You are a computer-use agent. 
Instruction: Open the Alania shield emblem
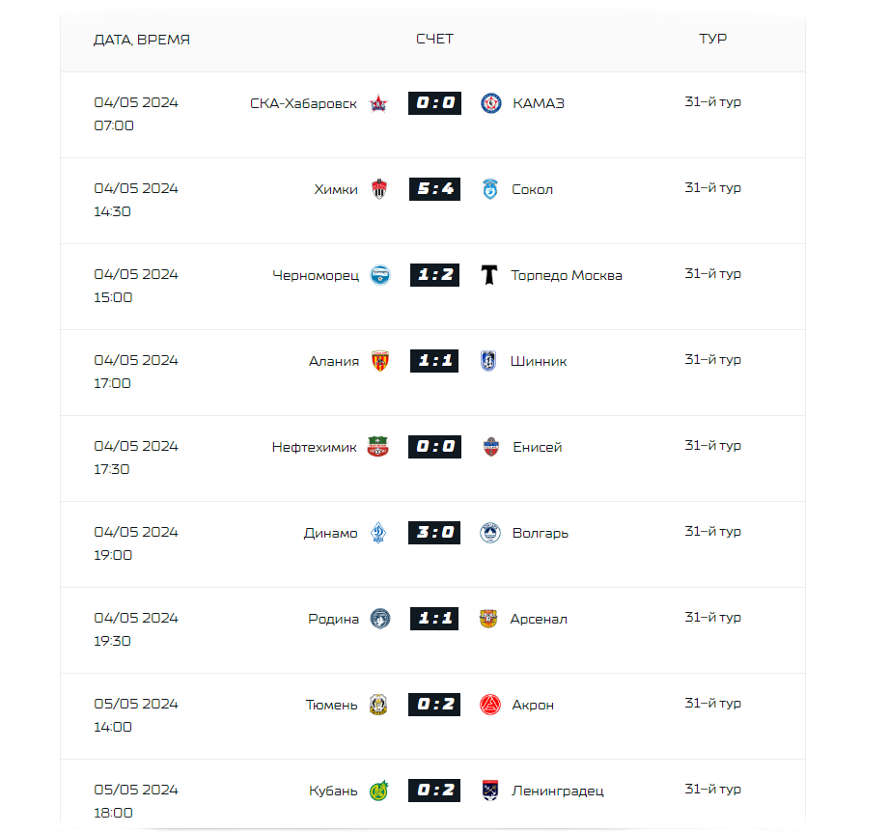[x=380, y=361]
